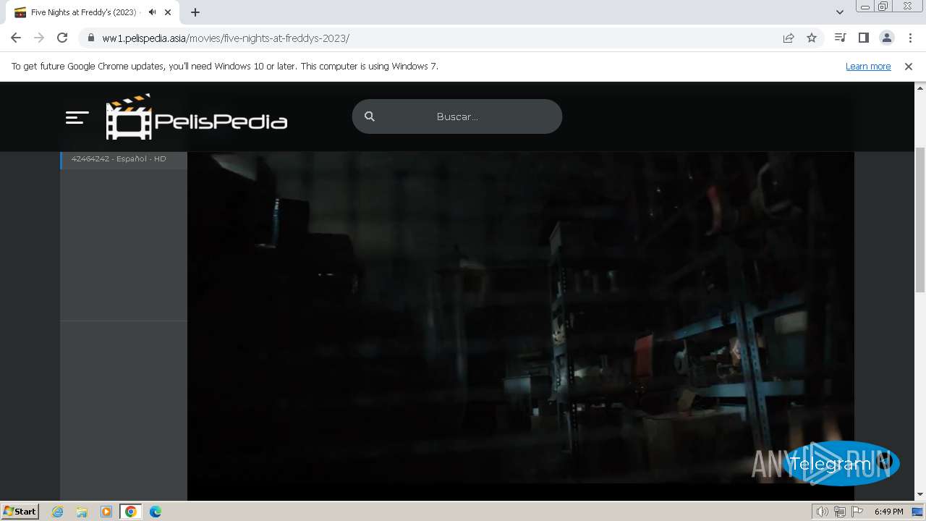926x521 pixels.
Task: Open the Telegram floating button
Action: pos(841,463)
